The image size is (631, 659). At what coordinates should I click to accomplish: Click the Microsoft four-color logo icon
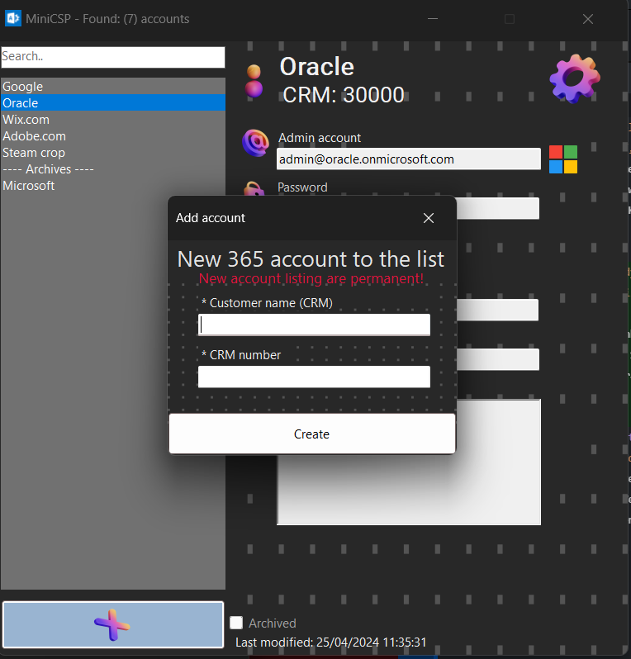click(x=563, y=159)
